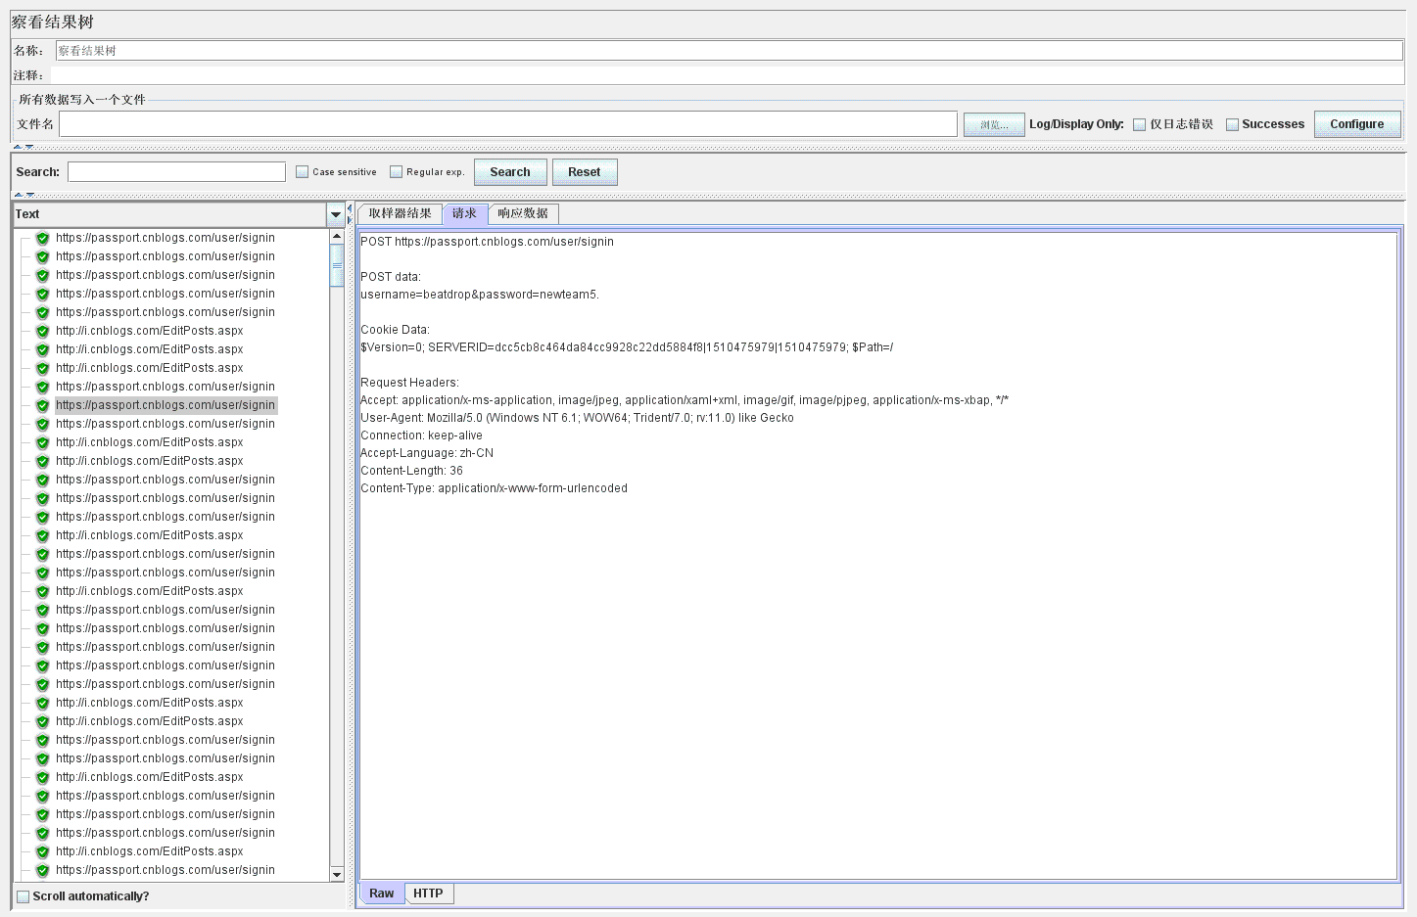Click the Reset button
This screenshot has height=917, width=1417.
point(585,172)
